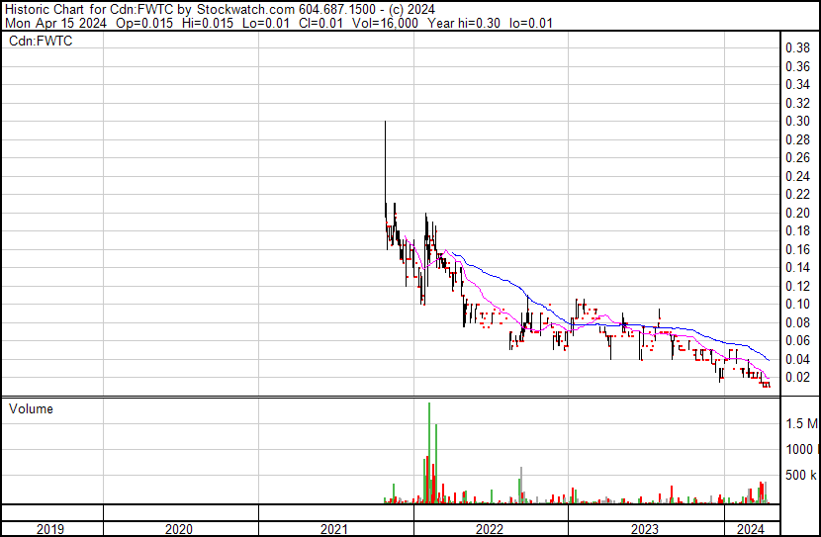
Task: Click the Vol=16,000 header value
Action: tap(385, 23)
